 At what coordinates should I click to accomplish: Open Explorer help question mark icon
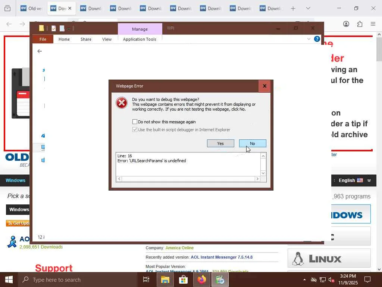pos(317,39)
